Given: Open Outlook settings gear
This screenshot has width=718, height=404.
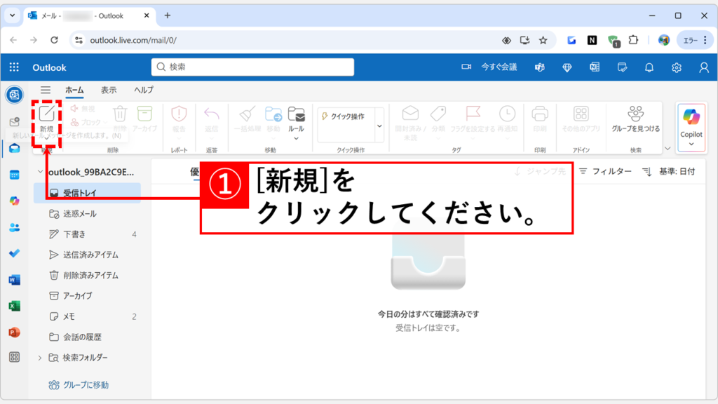Looking at the screenshot, I should pyautogui.click(x=677, y=67).
